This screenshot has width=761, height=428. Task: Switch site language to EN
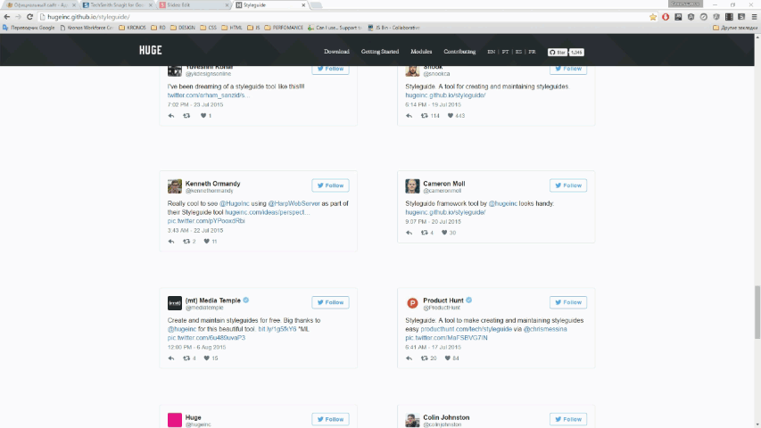pyautogui.click(x=492, y=52)
